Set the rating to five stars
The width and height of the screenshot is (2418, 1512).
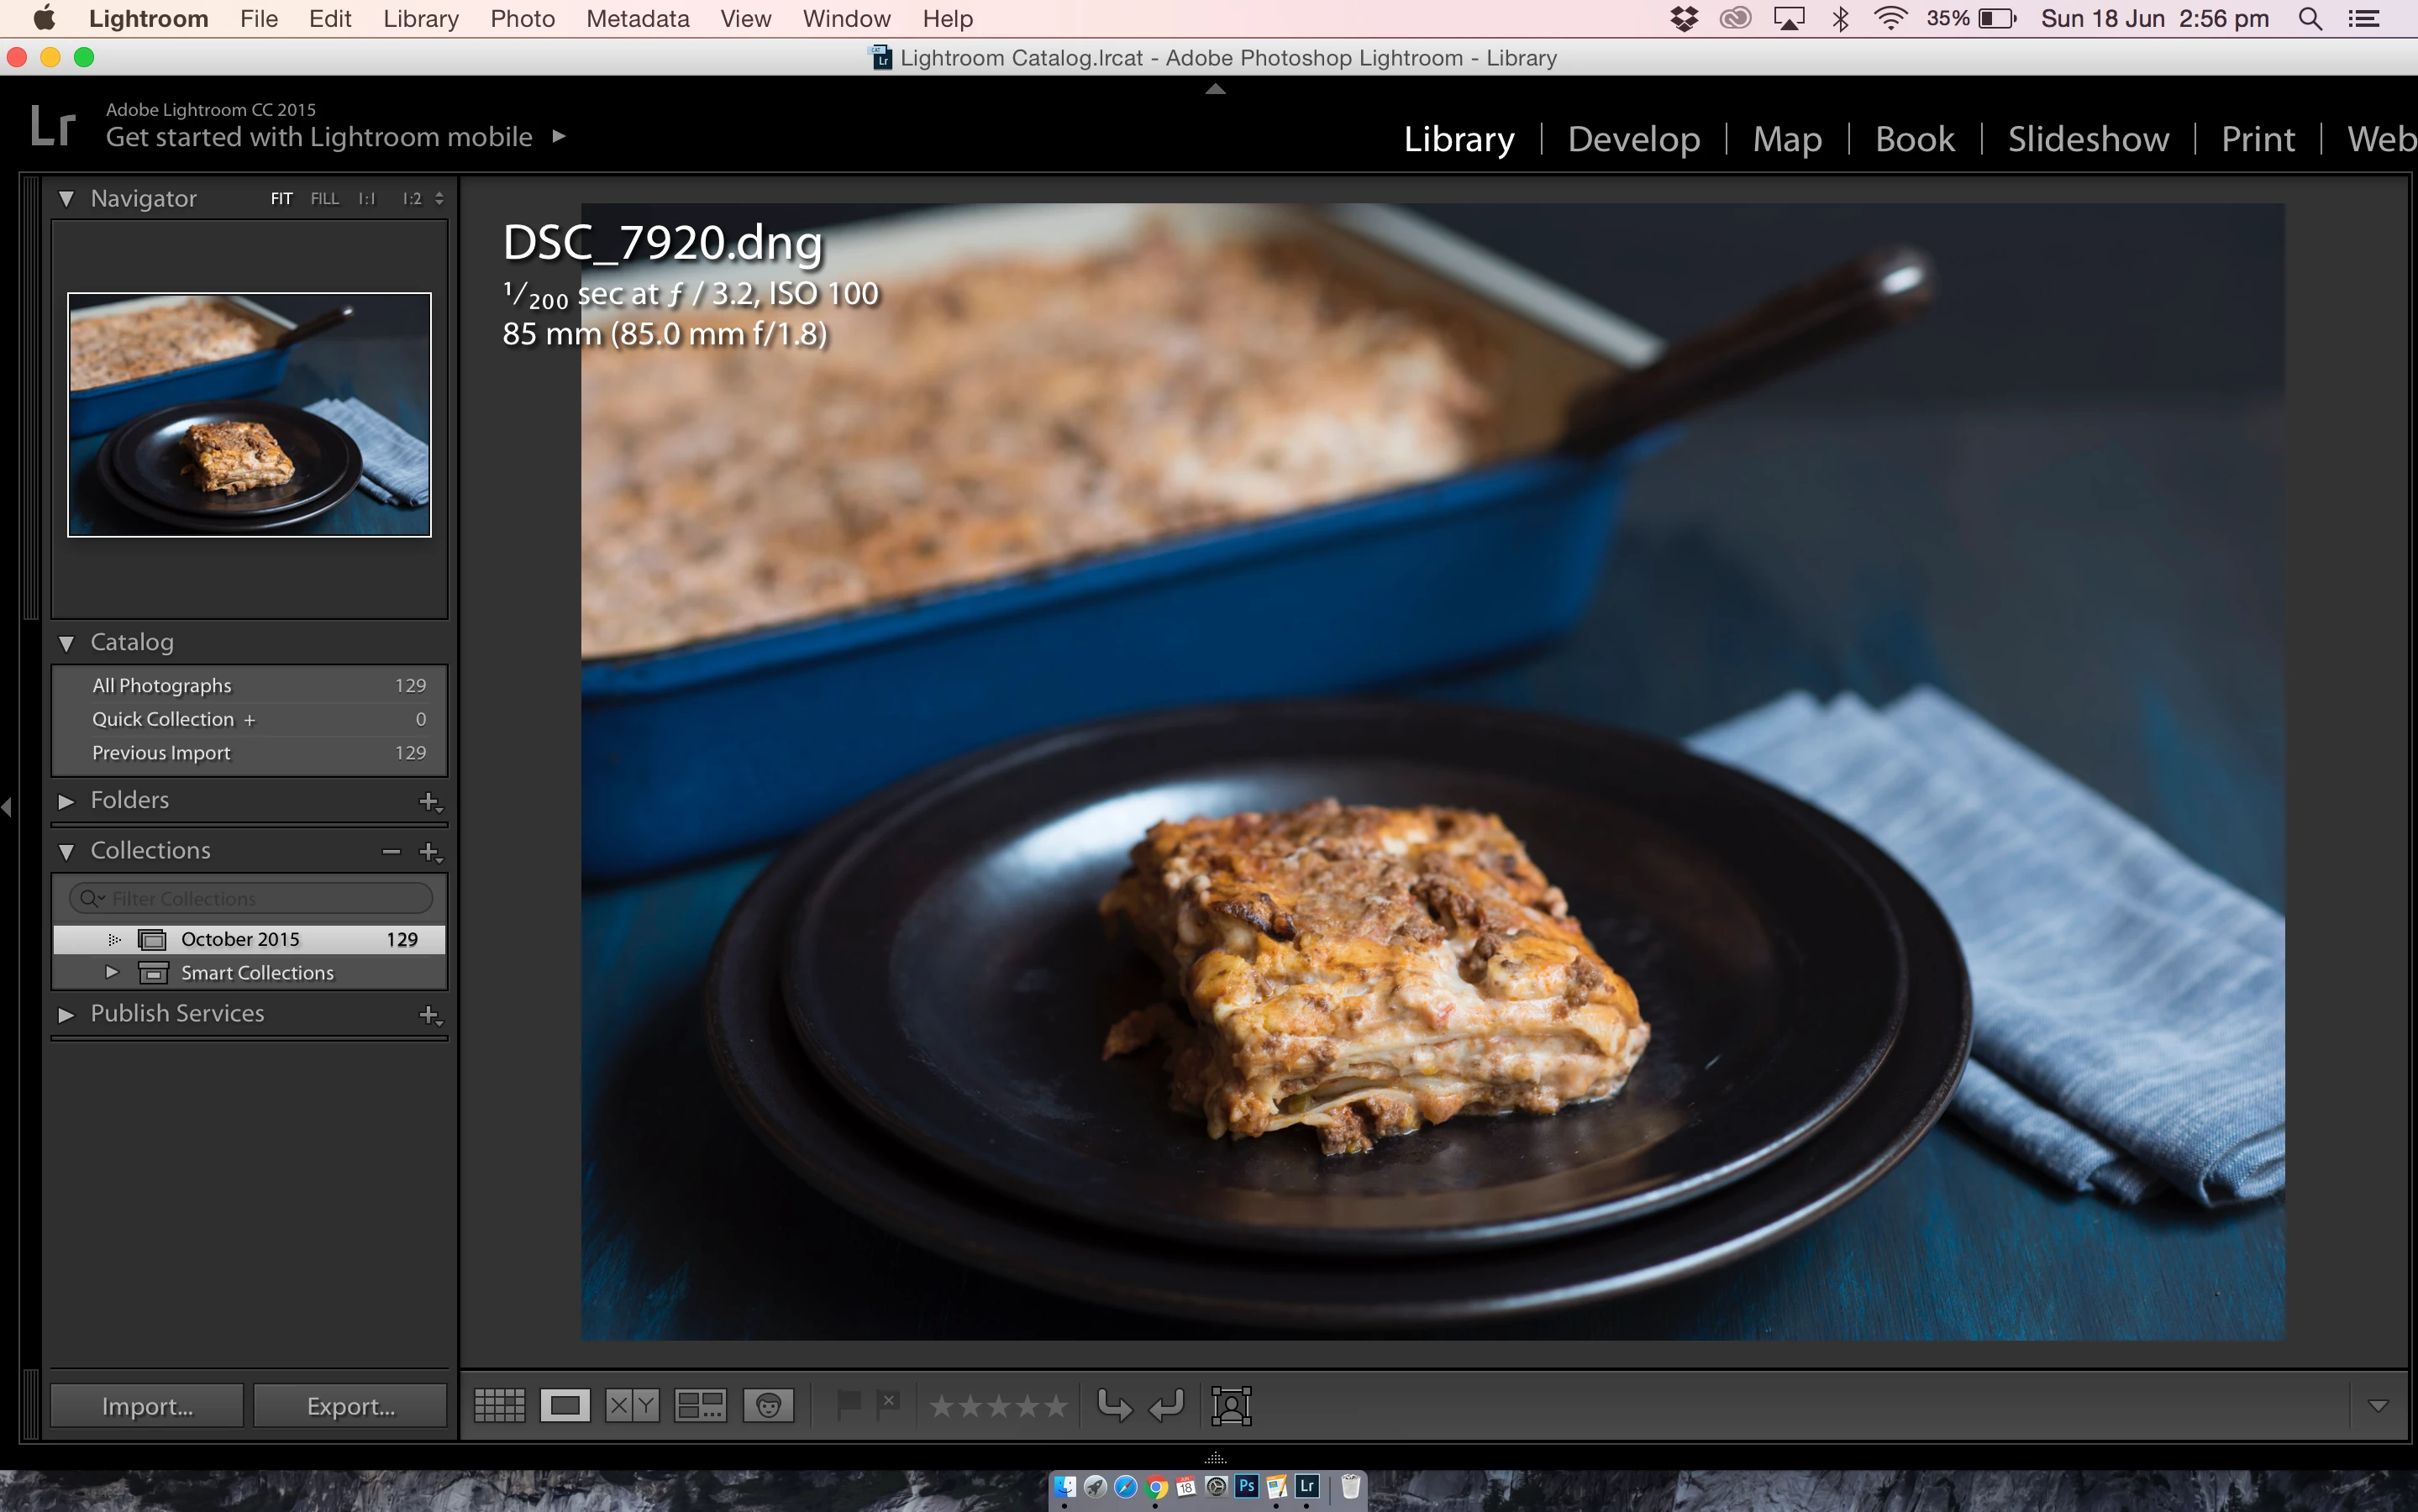click(x=1056, y=1406)
